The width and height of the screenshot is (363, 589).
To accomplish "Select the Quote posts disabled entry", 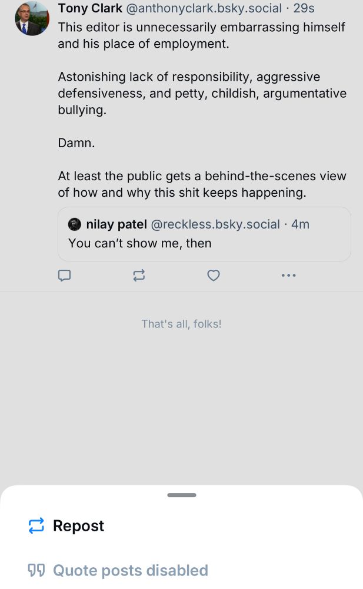I will tap(131, 570).
